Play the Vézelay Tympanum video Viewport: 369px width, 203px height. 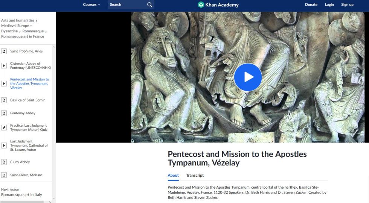248,77
